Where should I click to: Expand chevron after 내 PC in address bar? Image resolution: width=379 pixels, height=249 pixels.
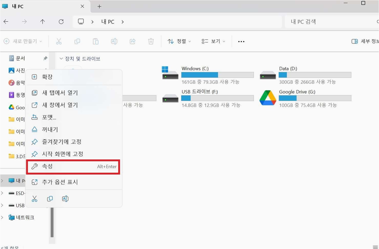coord(123,22)
